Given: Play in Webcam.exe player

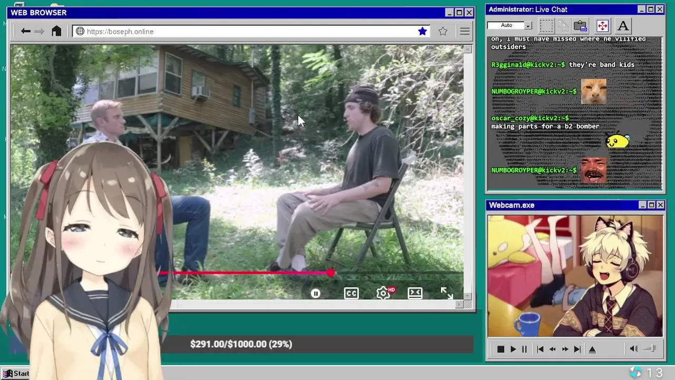Looking at the screenshot, I should click(x=513, y=349).
